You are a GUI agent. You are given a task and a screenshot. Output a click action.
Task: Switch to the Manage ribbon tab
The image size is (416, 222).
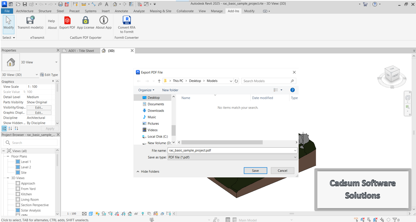coord(216,11)
